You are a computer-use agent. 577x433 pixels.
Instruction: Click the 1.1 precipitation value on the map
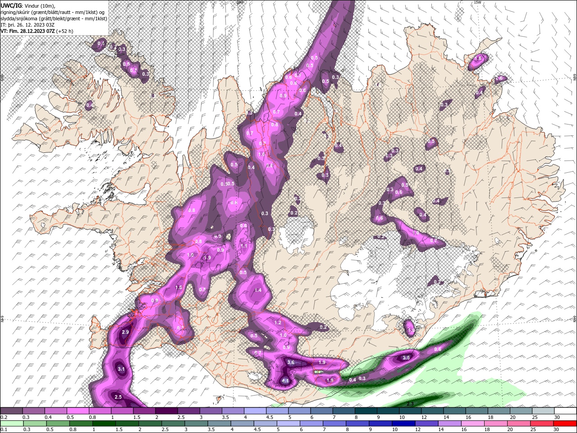coord(244,246)
